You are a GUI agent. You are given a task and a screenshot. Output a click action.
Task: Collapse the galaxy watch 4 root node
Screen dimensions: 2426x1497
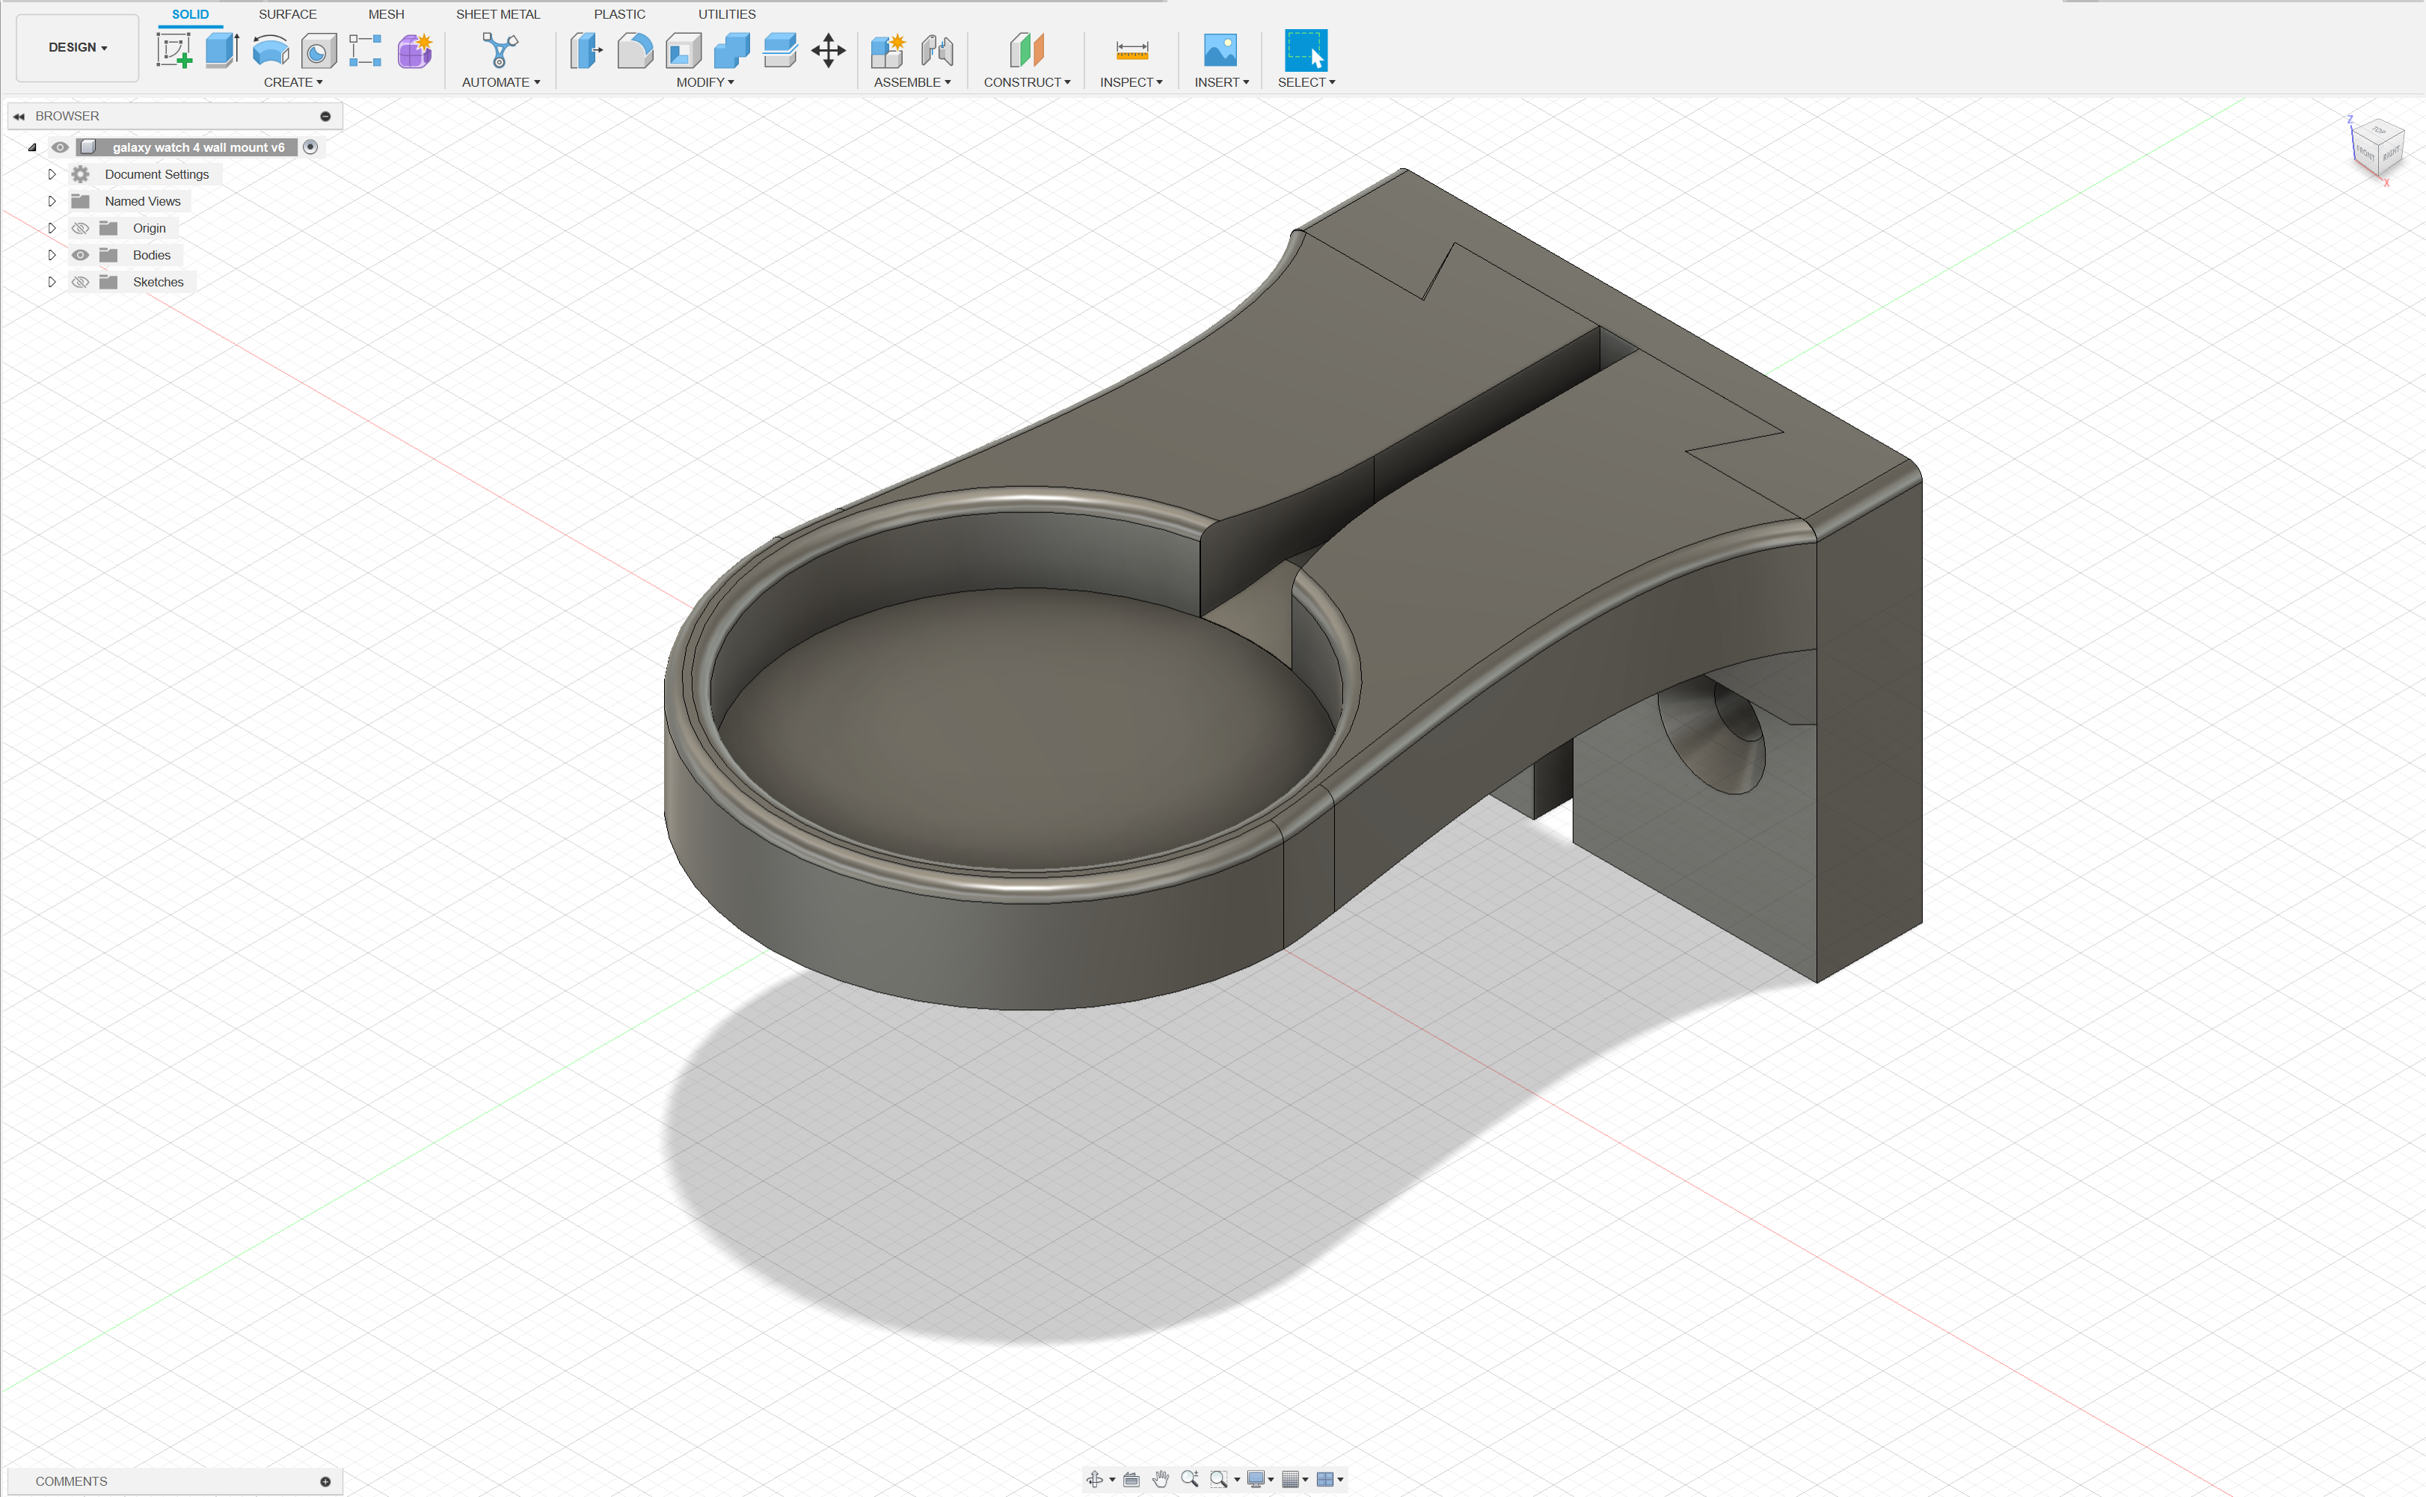[33, 147]
